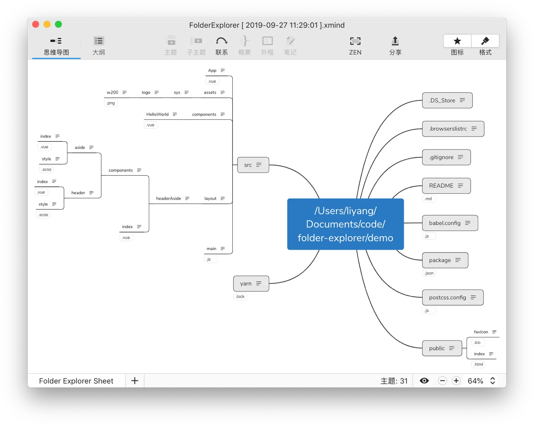This screenshot has height=426, width=534.
Task: Toggle the eye visibility icon in status bar
Action: point(424,381)
